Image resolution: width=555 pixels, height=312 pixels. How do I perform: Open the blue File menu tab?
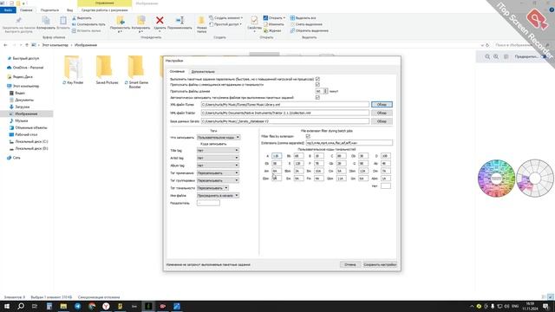click(x=8, y=10)
